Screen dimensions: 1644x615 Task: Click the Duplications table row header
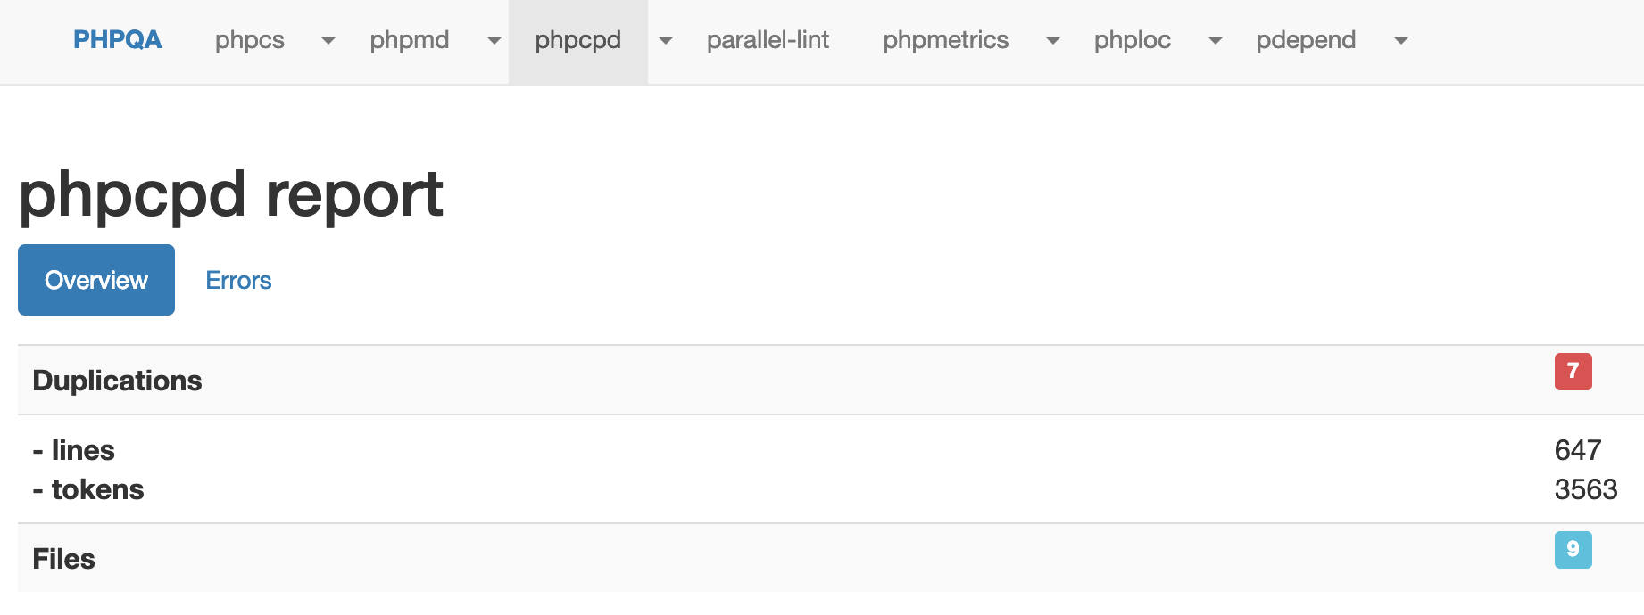tap(117, 381)
